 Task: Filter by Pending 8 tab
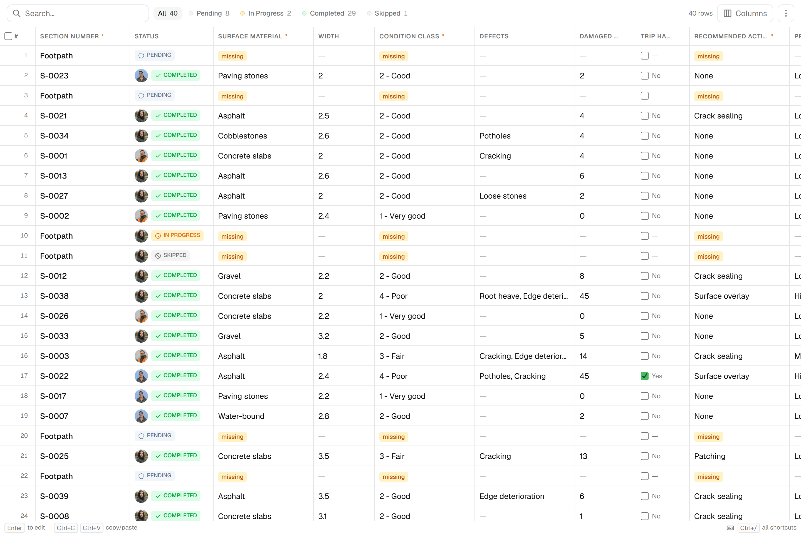click(209, 13)
